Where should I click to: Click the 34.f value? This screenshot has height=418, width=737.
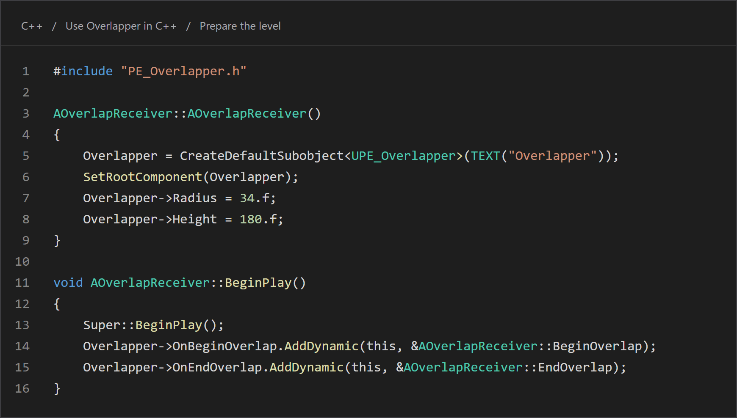point(255,198)
